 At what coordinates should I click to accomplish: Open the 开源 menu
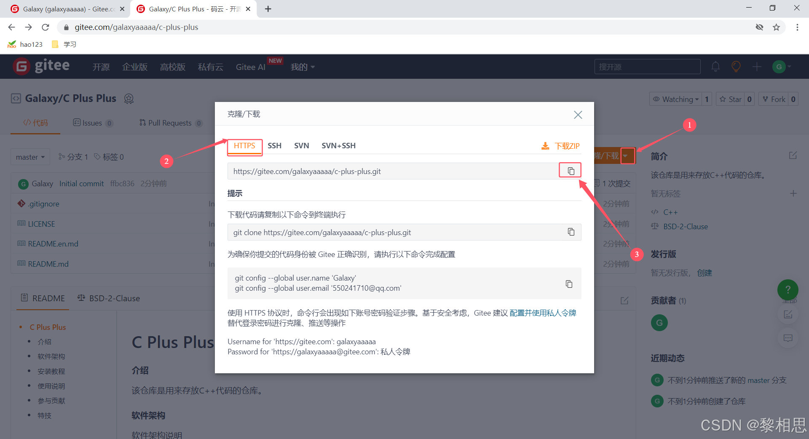[x=101, y=67]
